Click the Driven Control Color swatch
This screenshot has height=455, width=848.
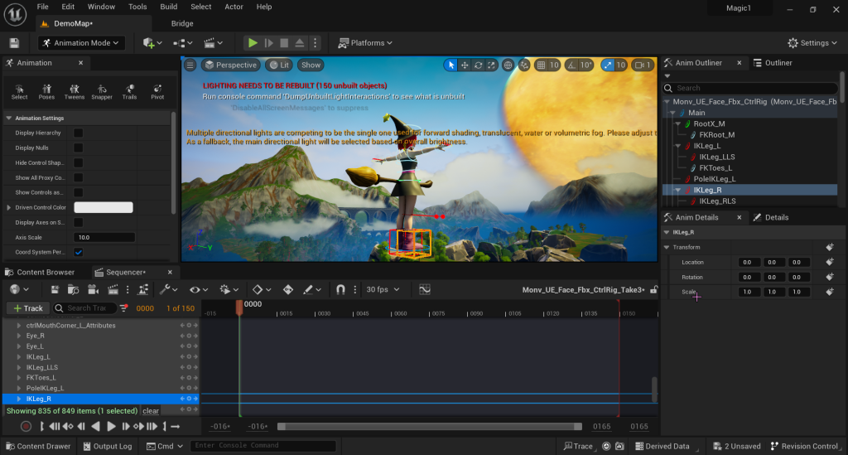point(104,207)
